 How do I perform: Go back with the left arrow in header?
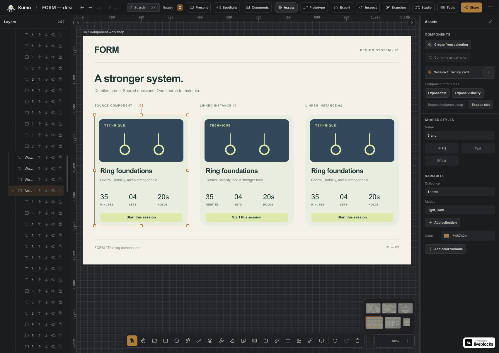tap(82, 8)
